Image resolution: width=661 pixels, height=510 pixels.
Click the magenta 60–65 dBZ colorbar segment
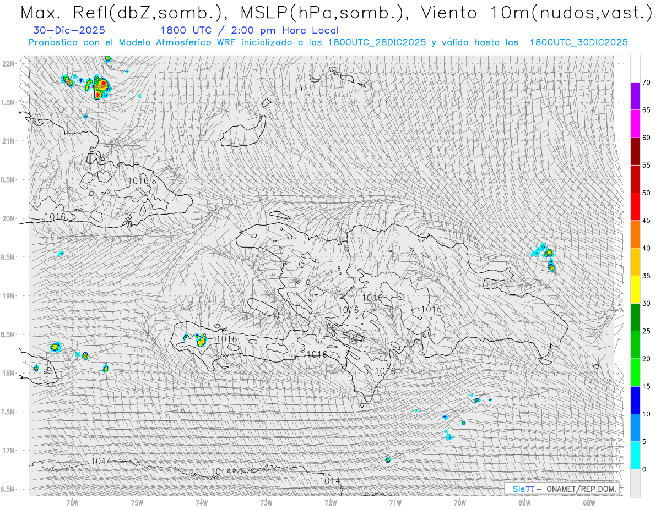[x=635, y=124]
